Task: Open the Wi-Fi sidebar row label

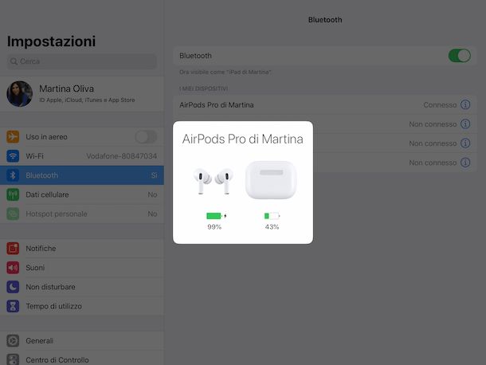Action: pos(34,156)
